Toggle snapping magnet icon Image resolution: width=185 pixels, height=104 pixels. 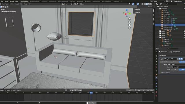click(75, 4)
